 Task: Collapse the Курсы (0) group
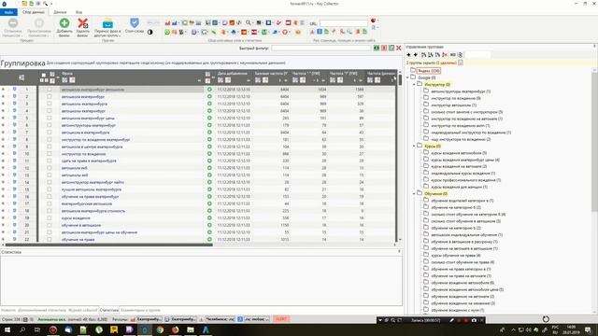[x=414, y=146]
